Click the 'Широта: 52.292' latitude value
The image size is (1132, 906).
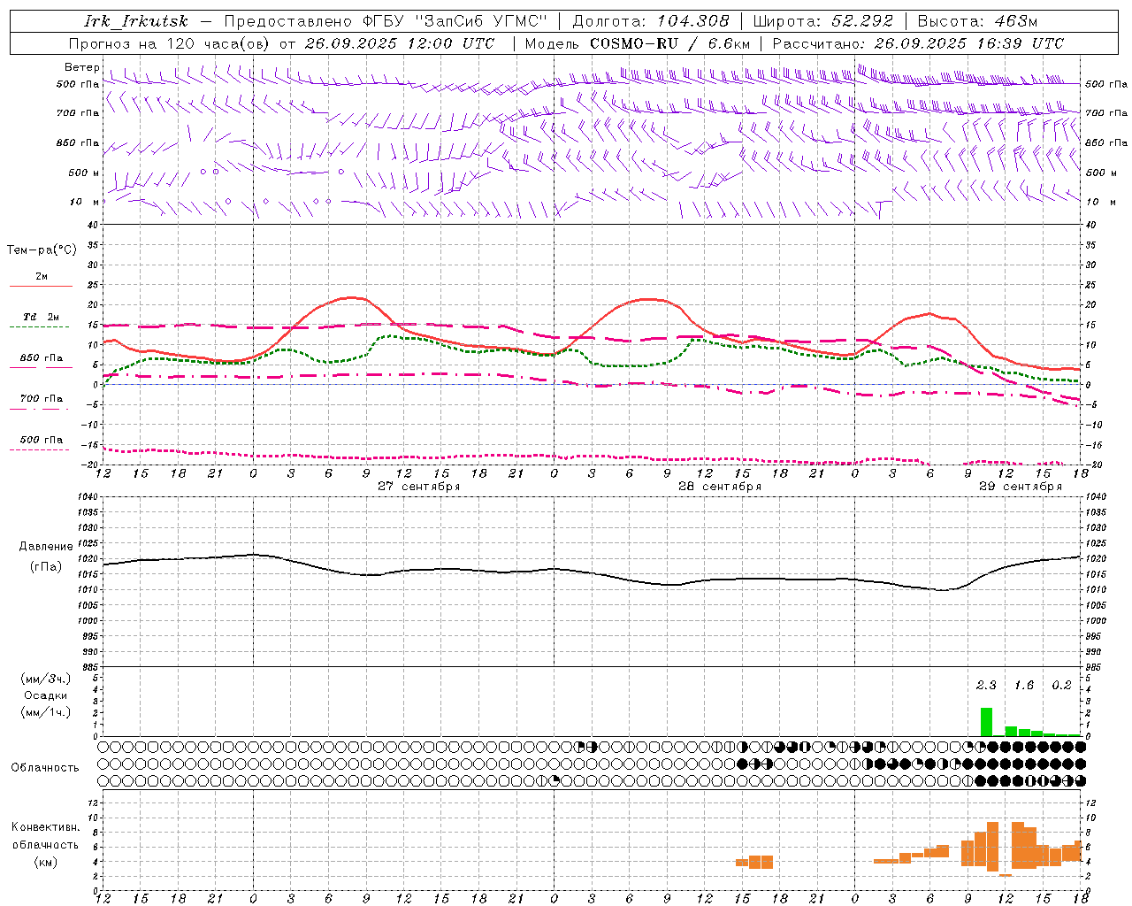(823, 21)
